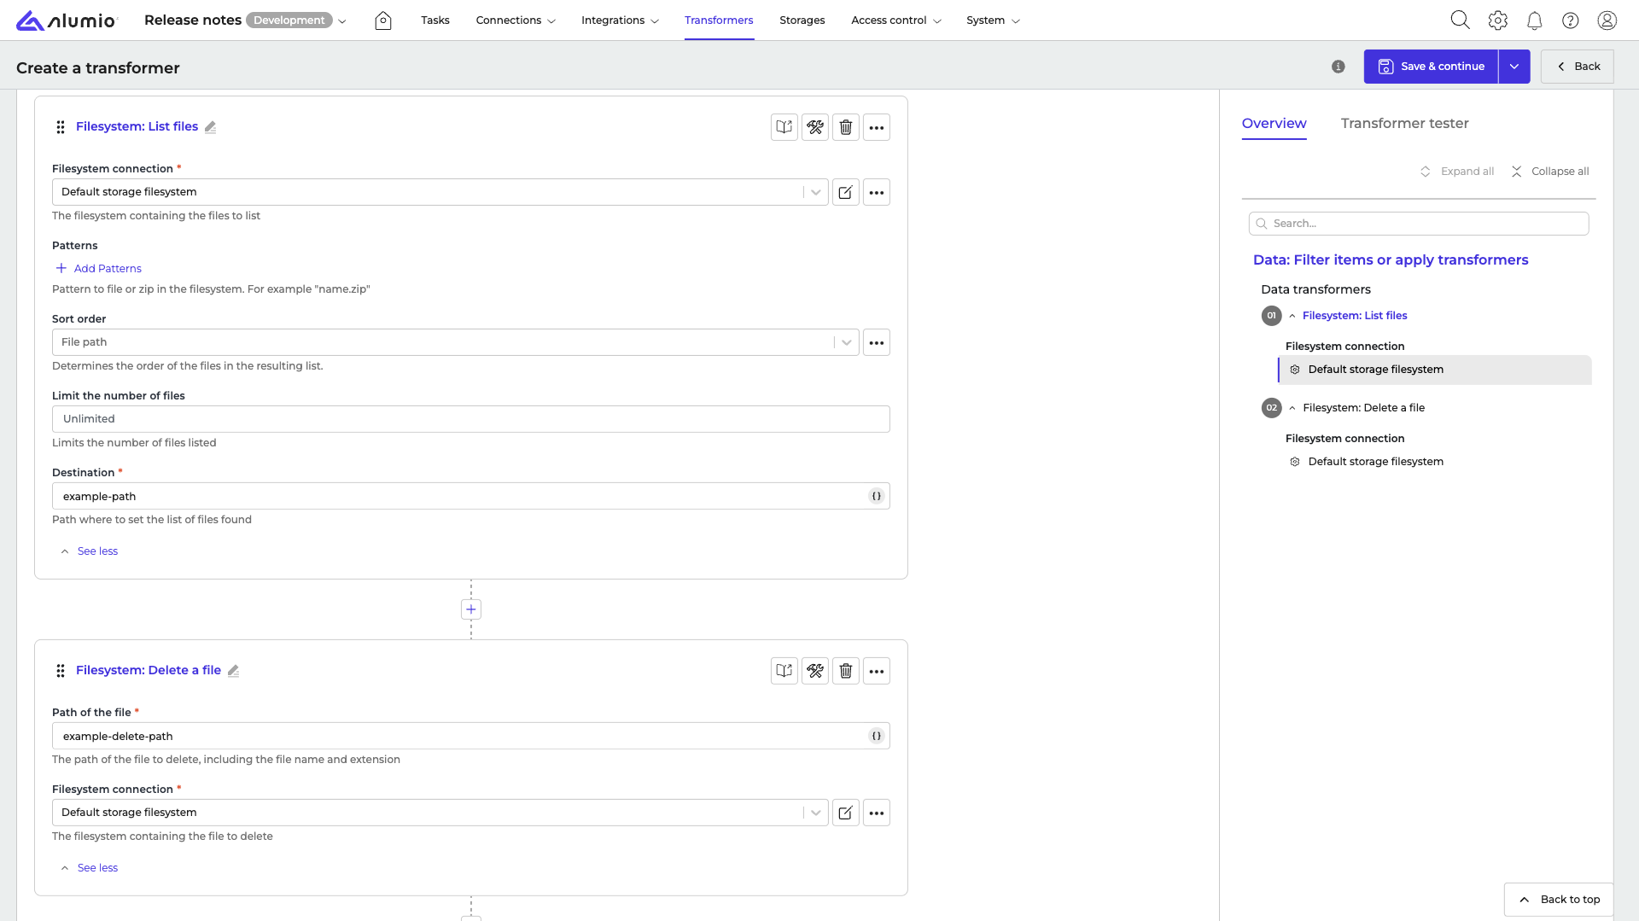The width and height of the screenshot is (1639, 921).
Task: Open the Sort order dropdown
Action: (x=455, y=342)
